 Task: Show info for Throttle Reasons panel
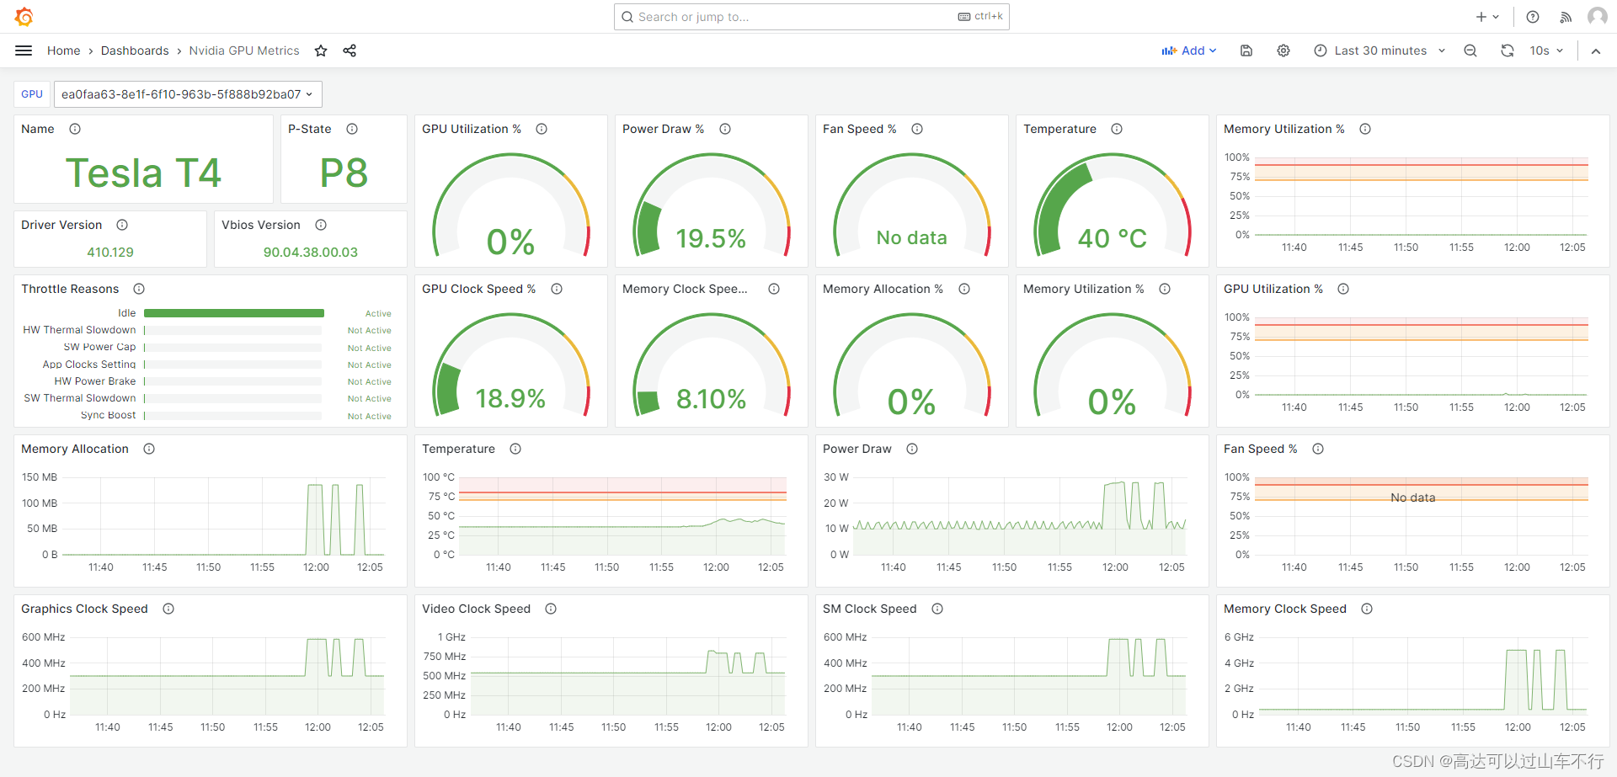[x=139, y=289]
